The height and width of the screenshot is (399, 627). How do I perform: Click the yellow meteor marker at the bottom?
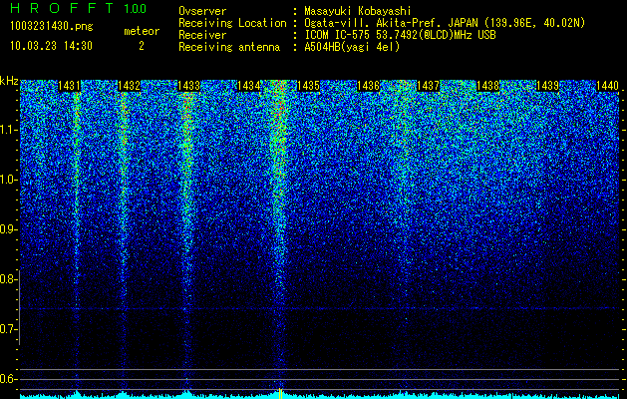pyautogui.click(x=281, y=393)
